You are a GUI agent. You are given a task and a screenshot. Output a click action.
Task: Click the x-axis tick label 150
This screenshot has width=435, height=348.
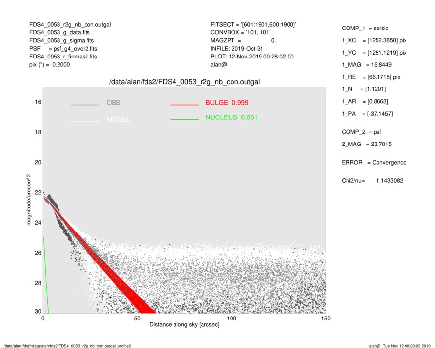click(x=326, y=319)
